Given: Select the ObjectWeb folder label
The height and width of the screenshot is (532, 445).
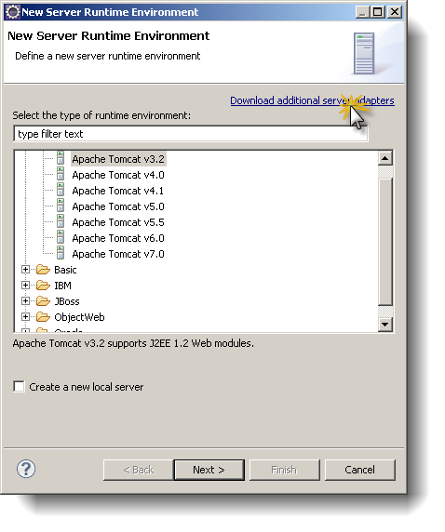Looking at the screenshot, I should [79, 317].
